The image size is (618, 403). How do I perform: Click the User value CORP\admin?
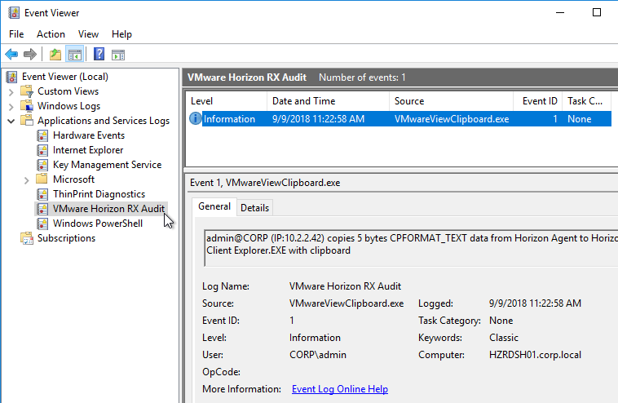click(318, 355)
